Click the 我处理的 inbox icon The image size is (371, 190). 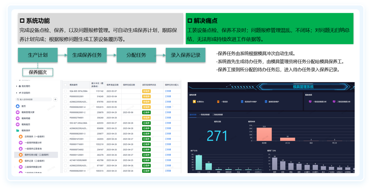20,86
